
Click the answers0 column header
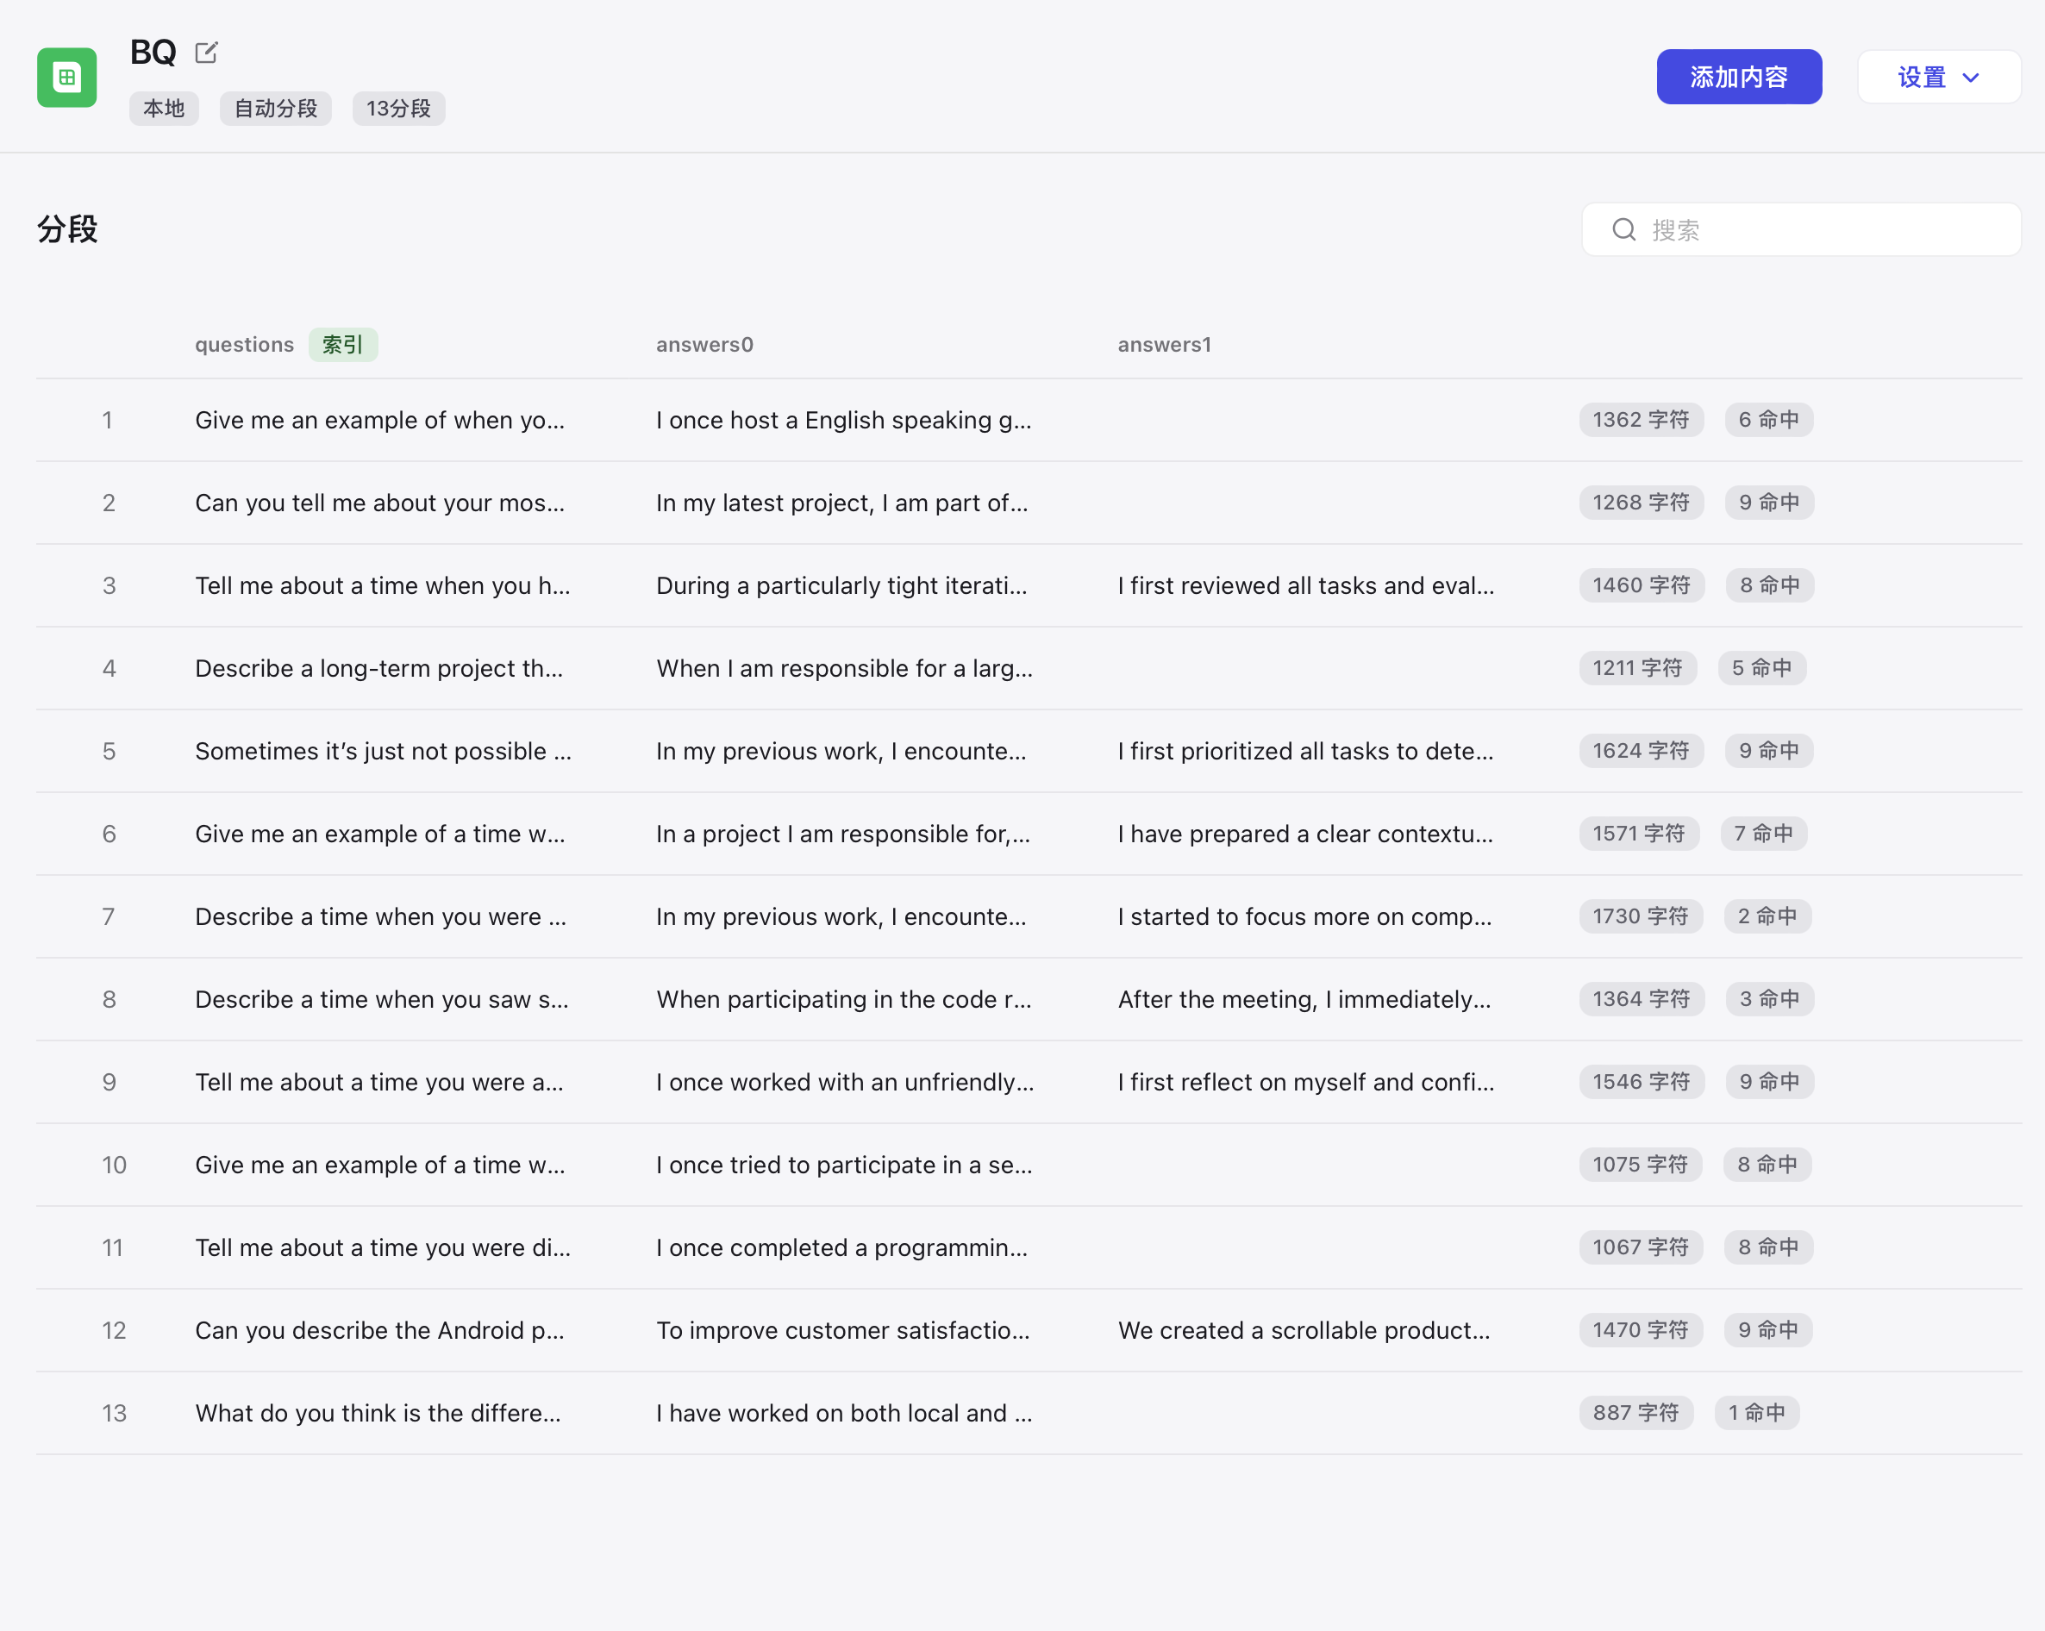point(704,344)
